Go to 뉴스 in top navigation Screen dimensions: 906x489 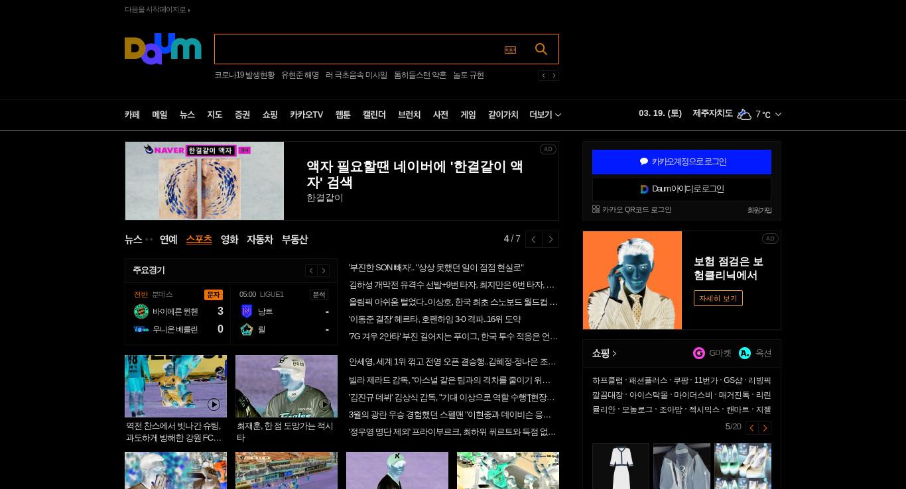(187, 115)
